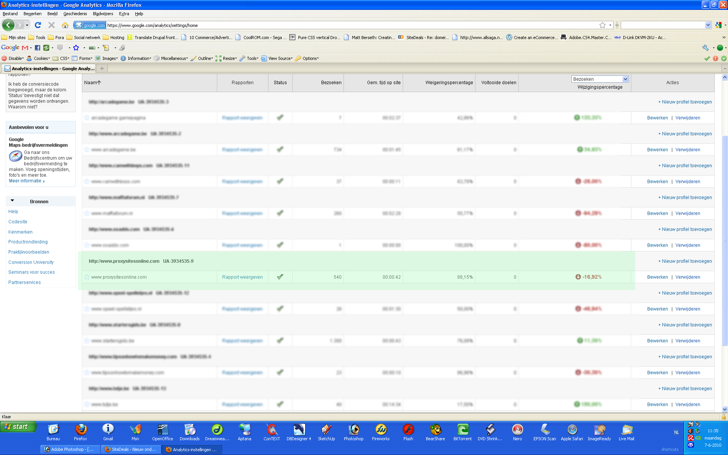
Task: Open View Source menu
Action: [277, 58]
